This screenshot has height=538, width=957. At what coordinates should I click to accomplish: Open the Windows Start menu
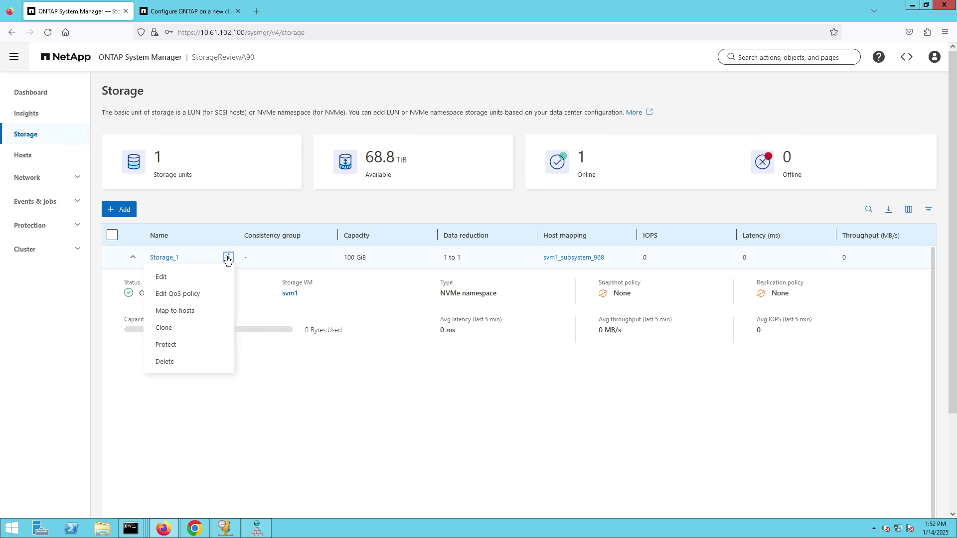(x=12, y=528)
